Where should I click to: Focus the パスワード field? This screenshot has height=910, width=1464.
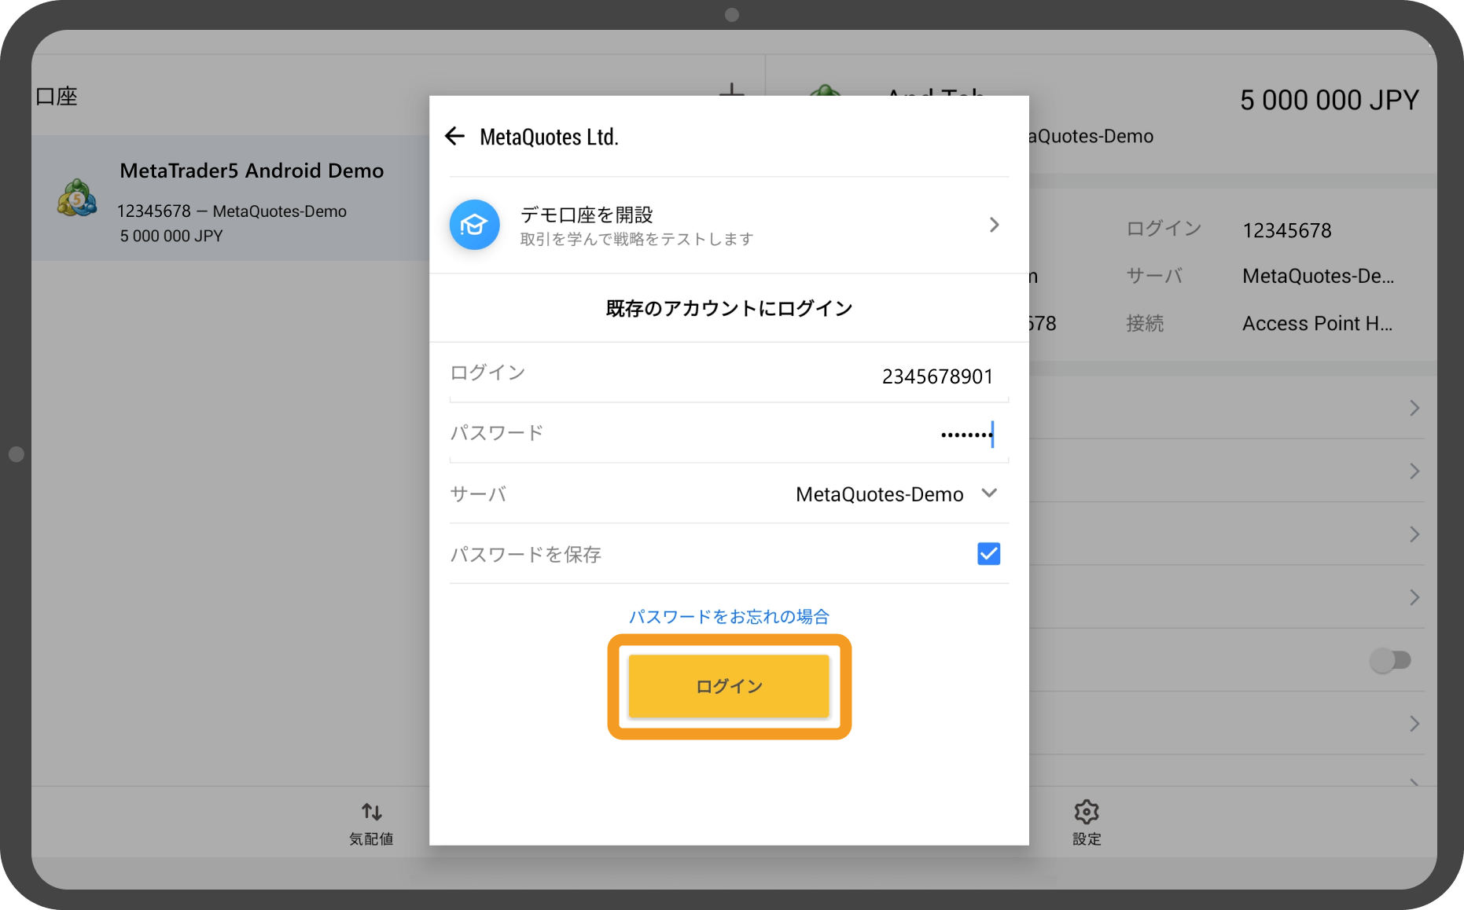tap(729, 434)
